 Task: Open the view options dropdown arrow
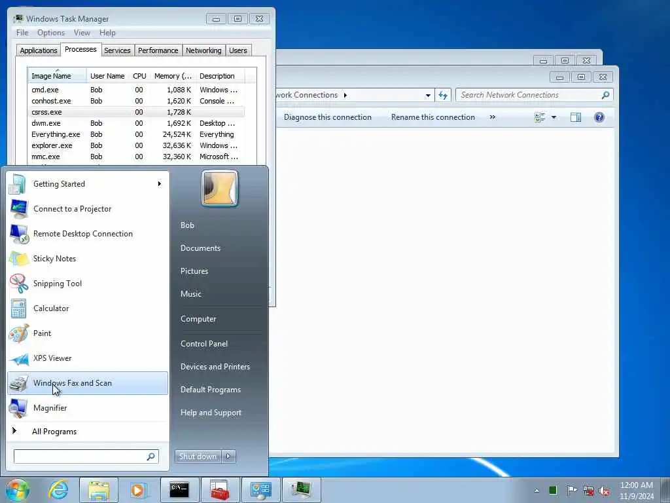(554, 117)
